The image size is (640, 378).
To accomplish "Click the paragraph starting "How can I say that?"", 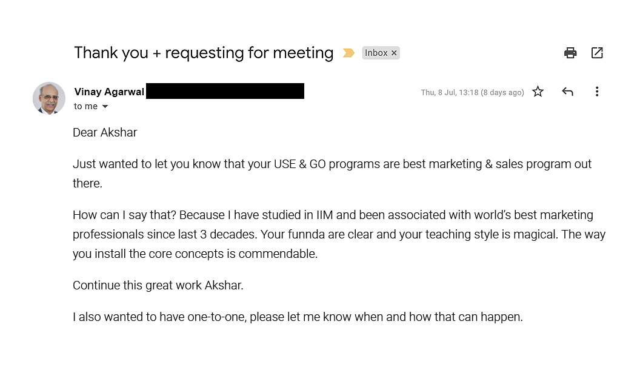I will pyautogui.click(x=339, y=234).
